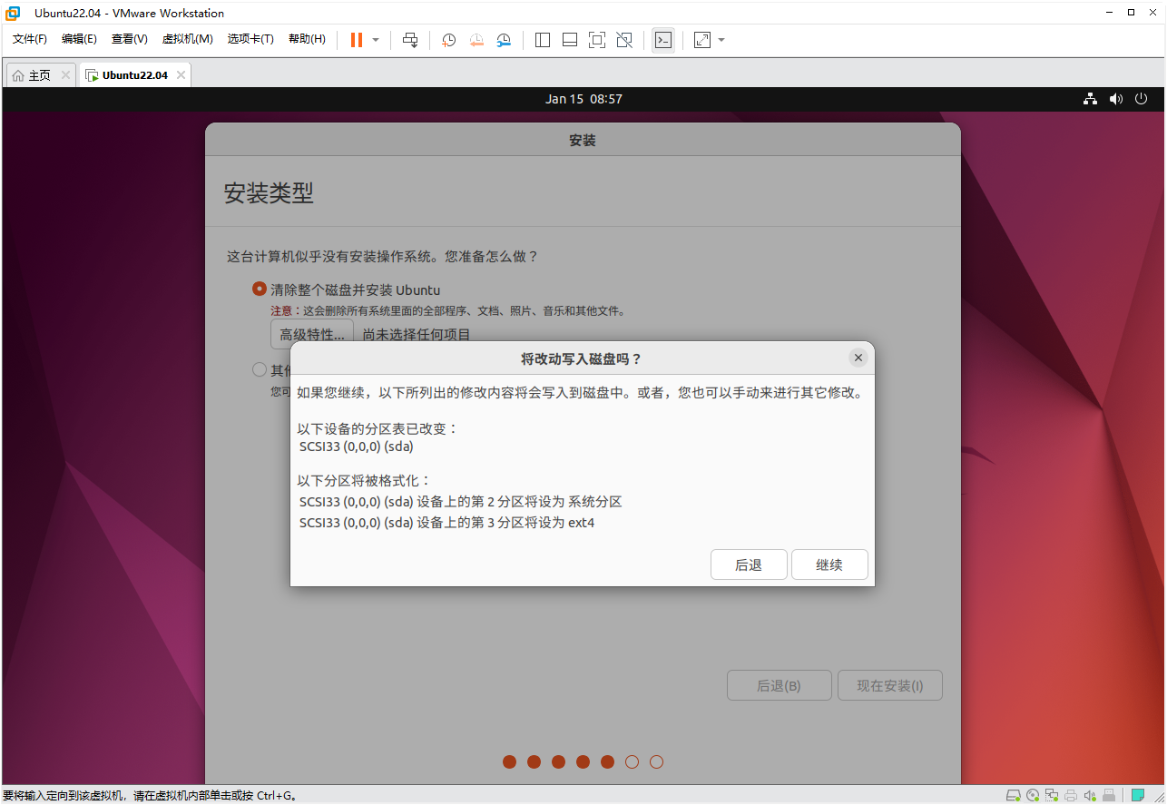Click the sound card status icon
This screenshot has width=1167, height=805.
pyautogui.click(x=1090, y=796)
